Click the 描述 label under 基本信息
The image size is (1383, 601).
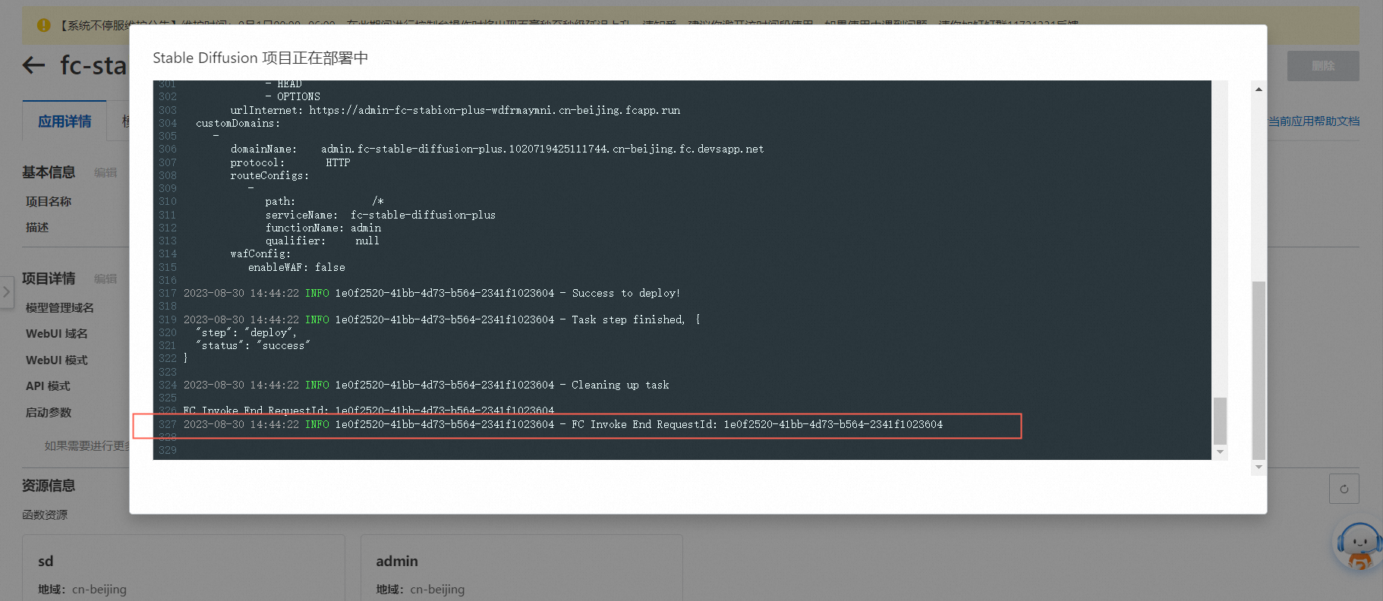click(x=37, y=228)
